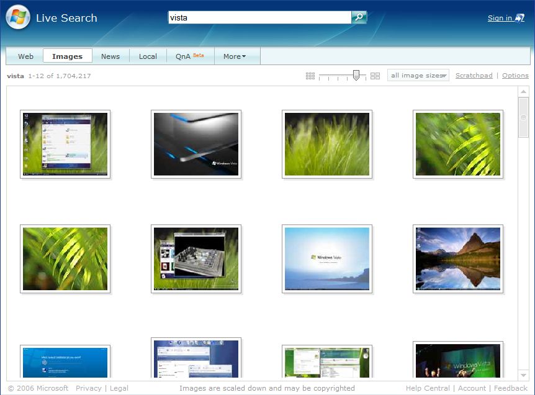Image resolution: width=535 pixels, height=395 pixels.
Task: Click the Legal footer link
Action: [119, 388]
